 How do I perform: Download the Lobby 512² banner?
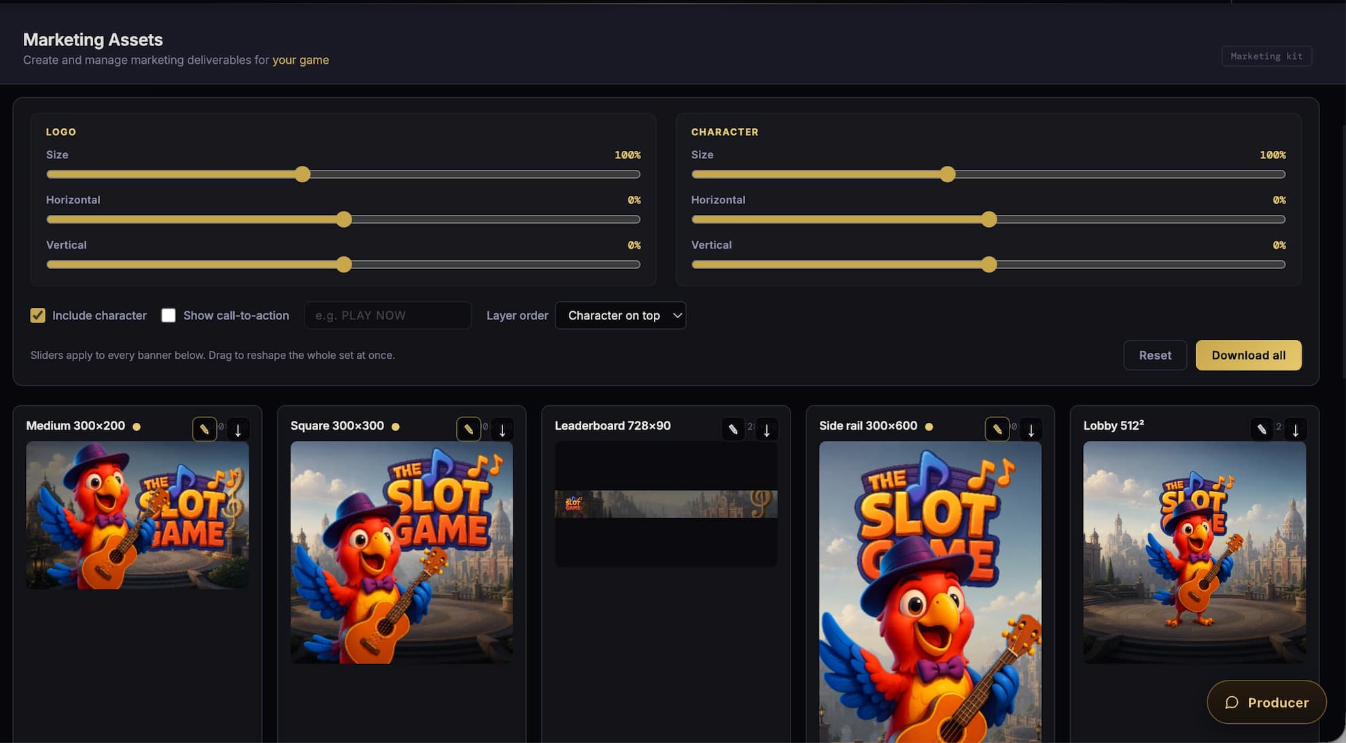[x=1296, y=430]
